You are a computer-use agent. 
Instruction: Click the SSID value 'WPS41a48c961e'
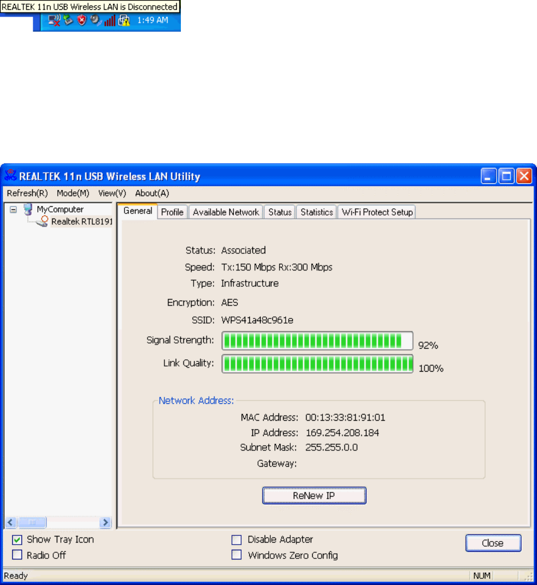tap(258, 320)
